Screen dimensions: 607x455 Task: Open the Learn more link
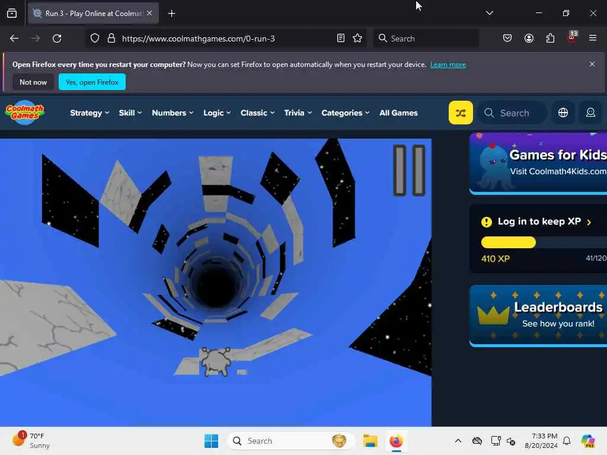click(448, 65)
